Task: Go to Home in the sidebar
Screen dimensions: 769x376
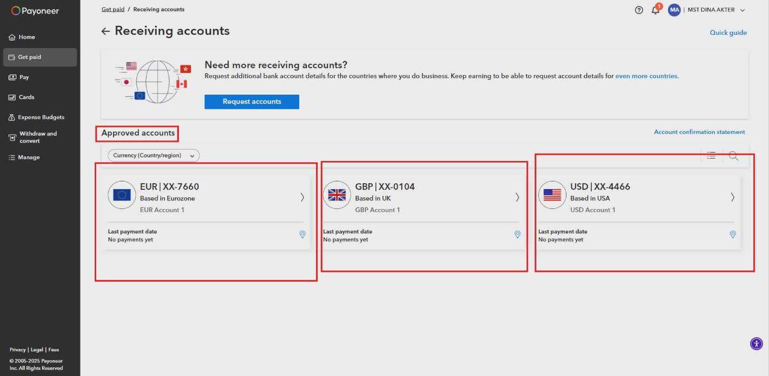Action: pyautogui.click(x=26, y=37)
